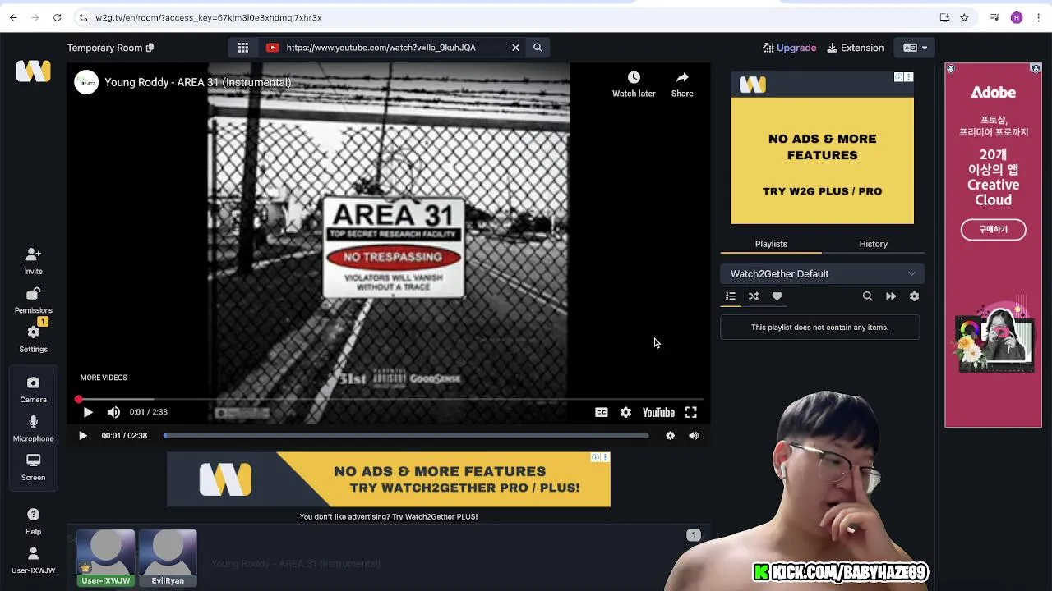Enter fullscreen in YouTube player
The width and height of the screenshot is (1052, 591).
[691, 413]
